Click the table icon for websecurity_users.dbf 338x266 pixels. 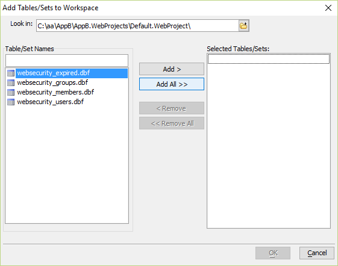point(11,102)
